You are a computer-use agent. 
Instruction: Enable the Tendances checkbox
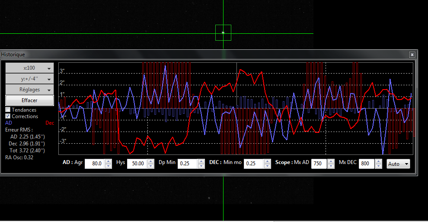[8, 109]
